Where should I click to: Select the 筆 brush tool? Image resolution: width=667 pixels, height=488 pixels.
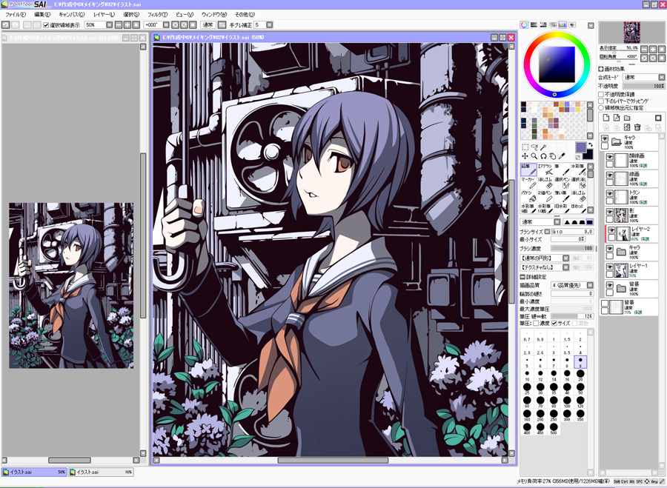[562, 170]
